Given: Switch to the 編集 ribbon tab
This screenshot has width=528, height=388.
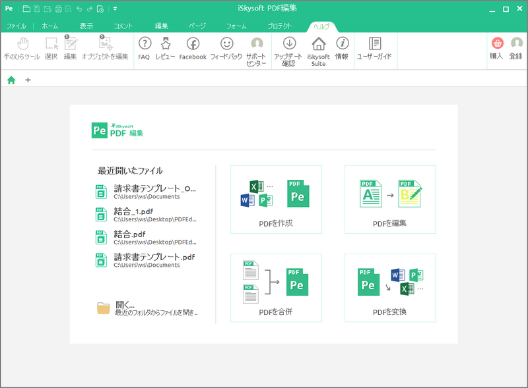Looking at the screenshot, I should [161, 26].
